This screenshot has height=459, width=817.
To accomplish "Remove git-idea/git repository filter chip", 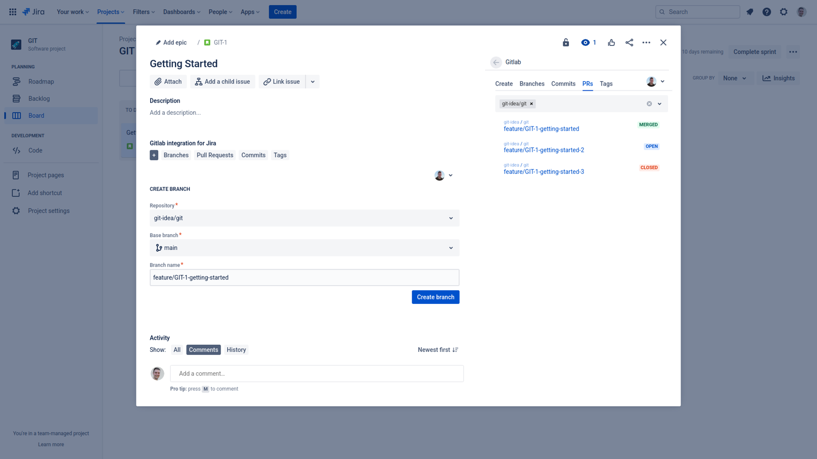I will pos(532,104).
